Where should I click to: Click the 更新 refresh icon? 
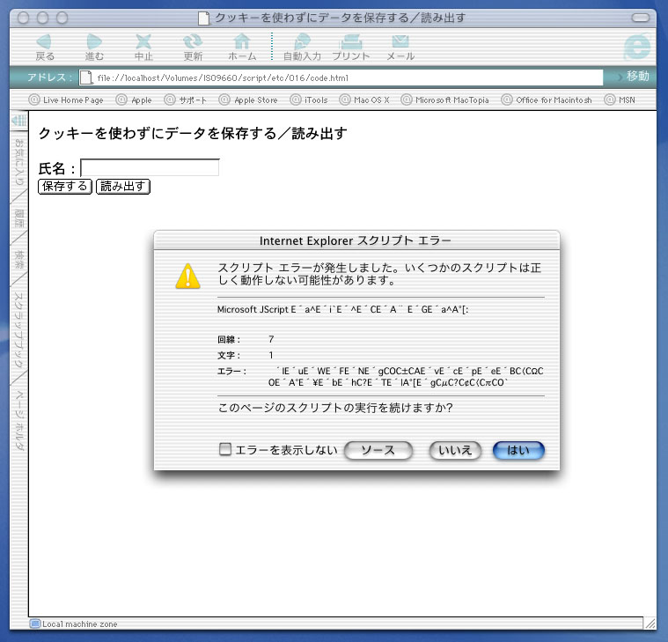point(193,41)
